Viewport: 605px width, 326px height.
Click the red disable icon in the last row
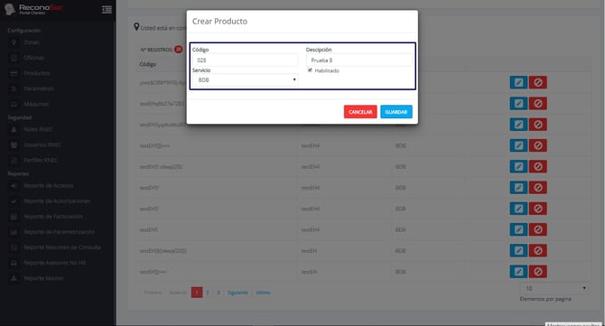[538, 272]
